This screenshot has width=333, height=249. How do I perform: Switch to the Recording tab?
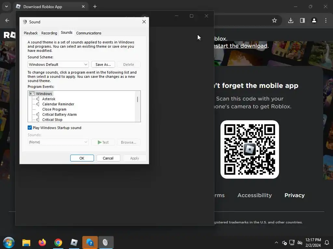(49, 33)
